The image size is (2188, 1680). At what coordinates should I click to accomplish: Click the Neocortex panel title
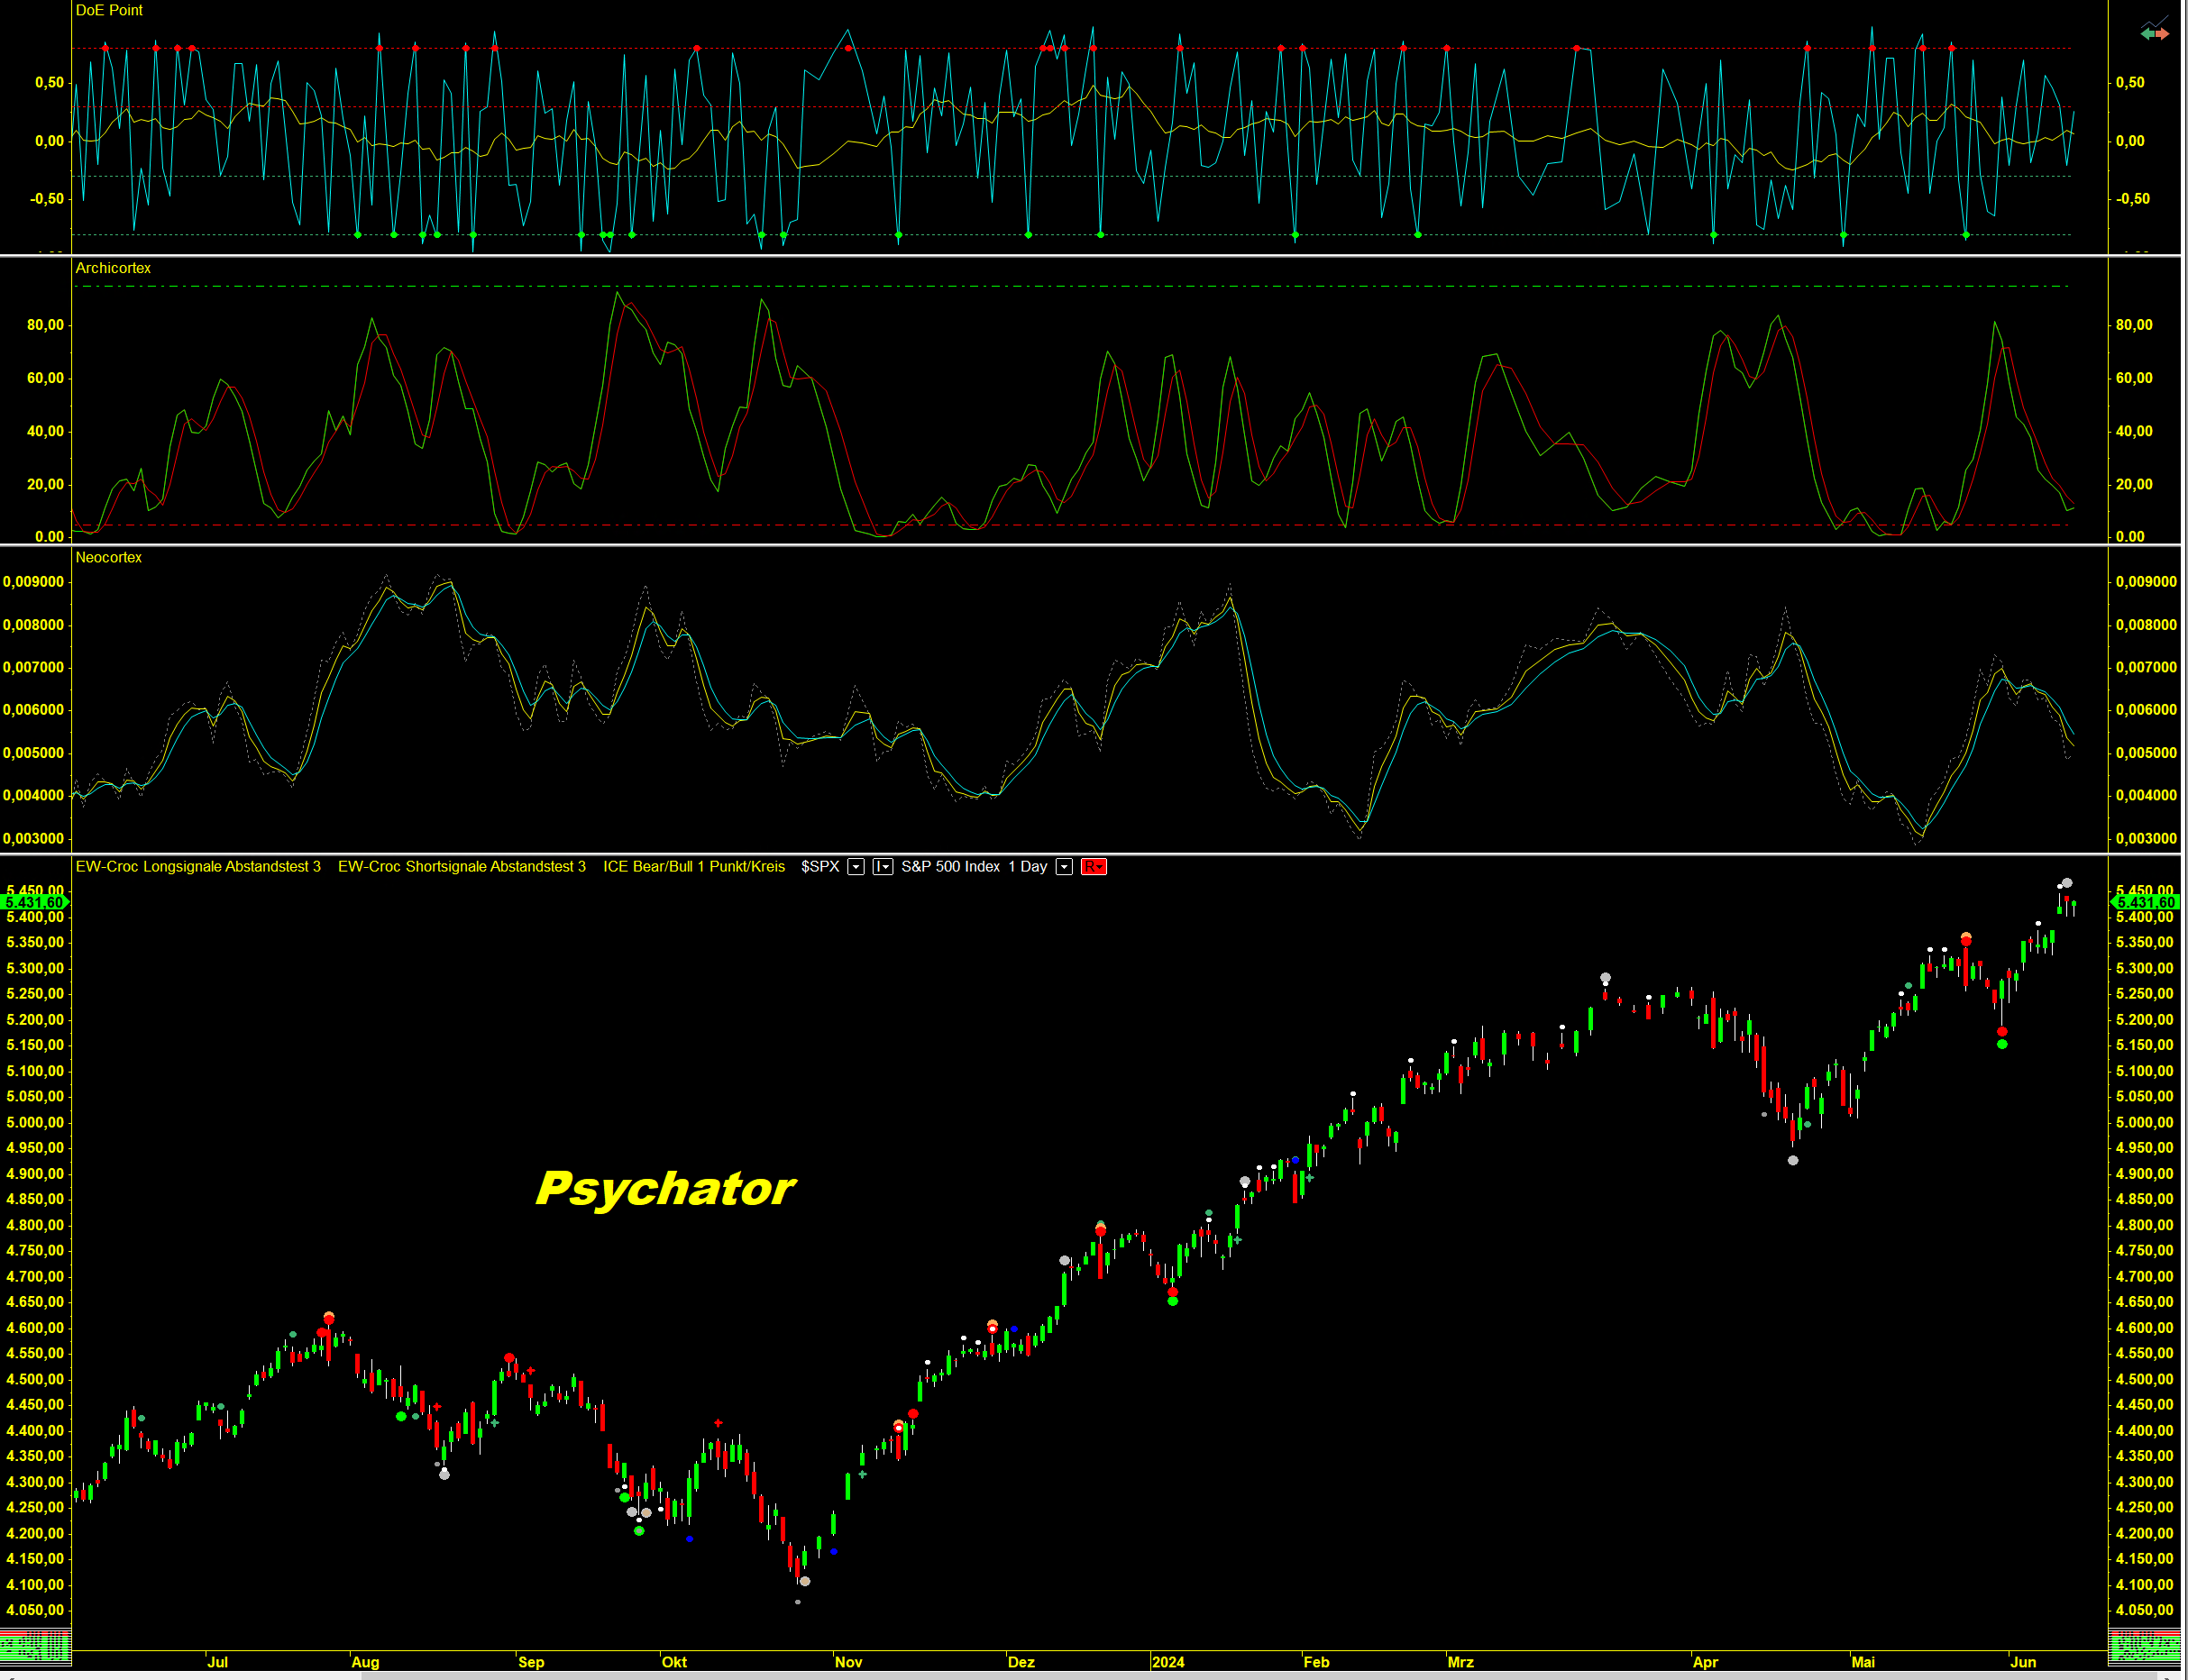click(108, 558)
